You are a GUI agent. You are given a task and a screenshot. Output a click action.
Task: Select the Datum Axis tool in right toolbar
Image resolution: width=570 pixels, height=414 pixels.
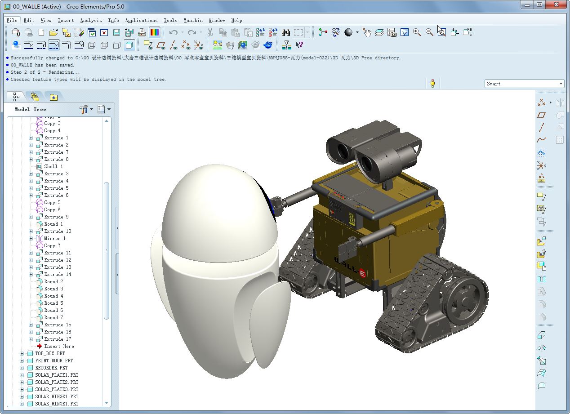coord(542,127)
